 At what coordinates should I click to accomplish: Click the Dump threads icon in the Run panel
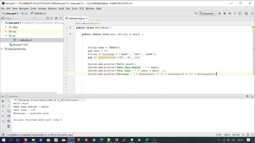3,116
